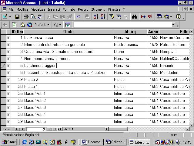Insert a hyperlink with the globe icon

(x=87, y=17)
